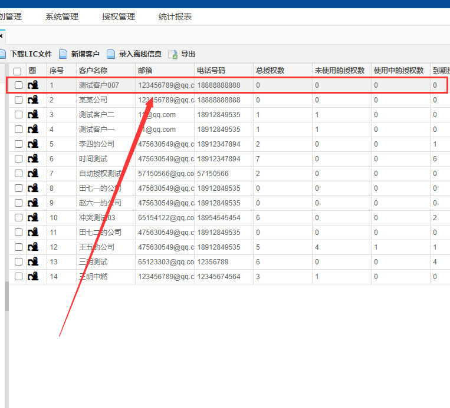Tick checkbox for row 10 冲突测试03
This screenshot has height=408, width=450.
(x=18, y=218)
